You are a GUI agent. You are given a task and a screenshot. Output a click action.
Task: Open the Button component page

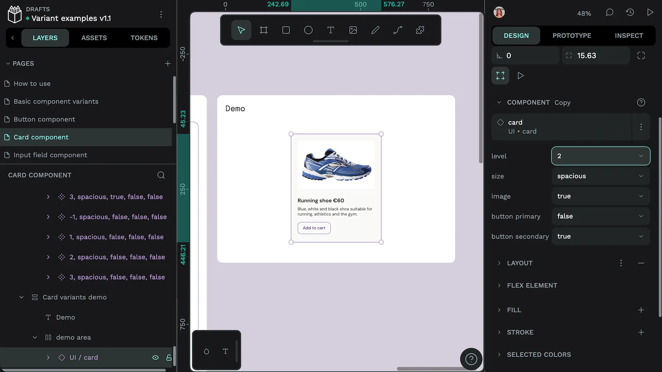point(44,119)
